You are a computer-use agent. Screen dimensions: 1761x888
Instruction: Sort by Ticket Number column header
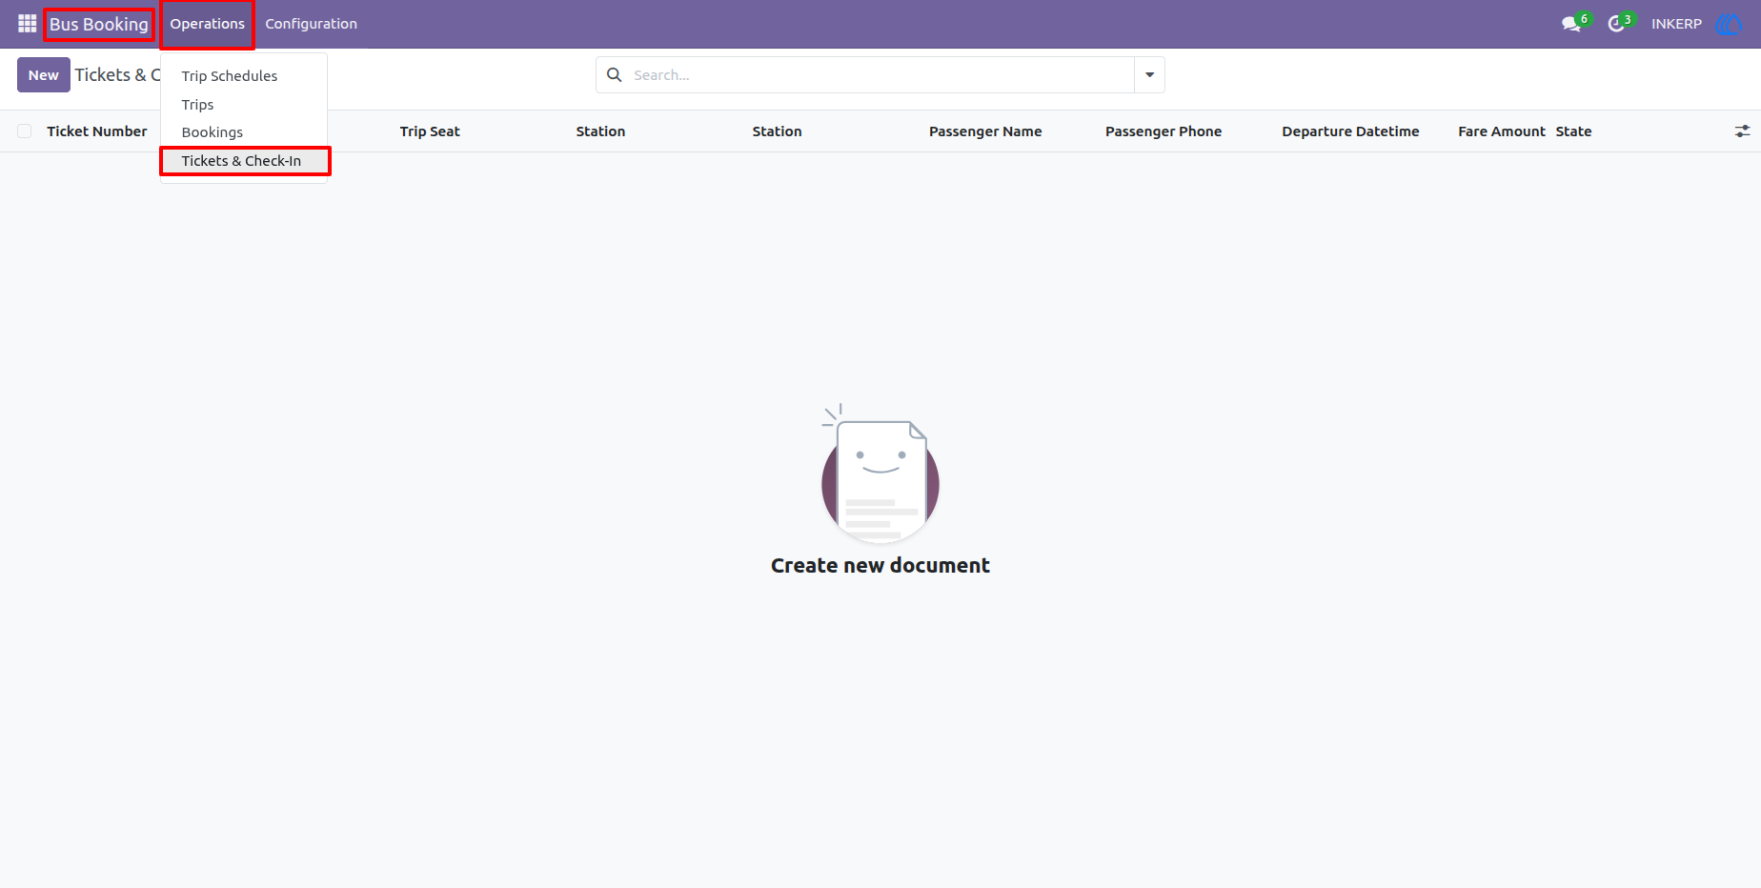pyautogui.click(x=97, y=131)
